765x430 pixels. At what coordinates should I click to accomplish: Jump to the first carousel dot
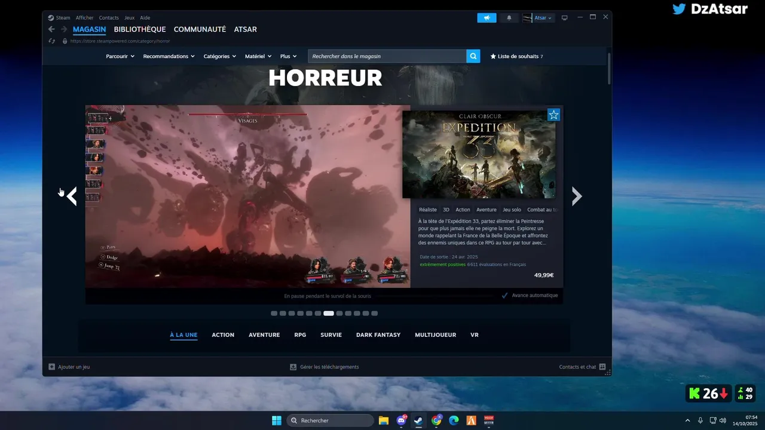tap(274, 313)
